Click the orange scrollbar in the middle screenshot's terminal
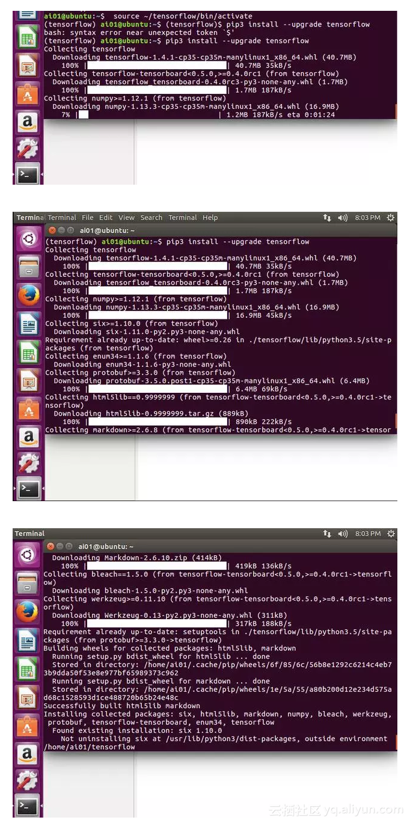The height and width of the screenshot is (823, 410). (396, 421)
